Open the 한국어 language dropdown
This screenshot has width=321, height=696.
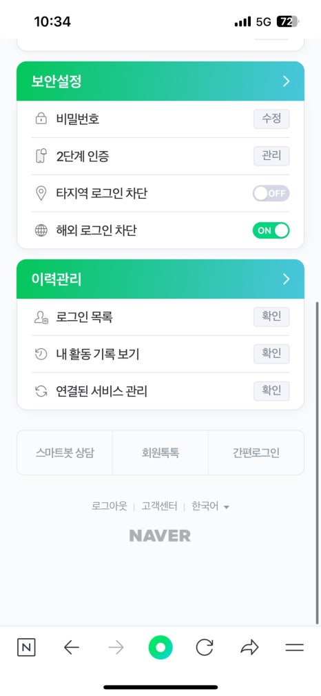(x=210, y=506)
